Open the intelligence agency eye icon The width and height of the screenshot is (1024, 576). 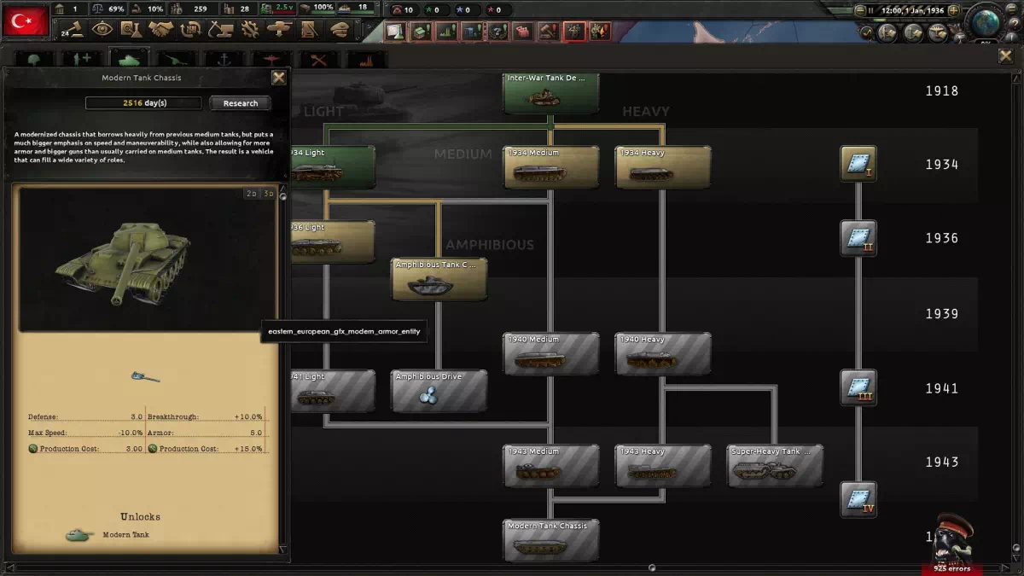point(102,29)
